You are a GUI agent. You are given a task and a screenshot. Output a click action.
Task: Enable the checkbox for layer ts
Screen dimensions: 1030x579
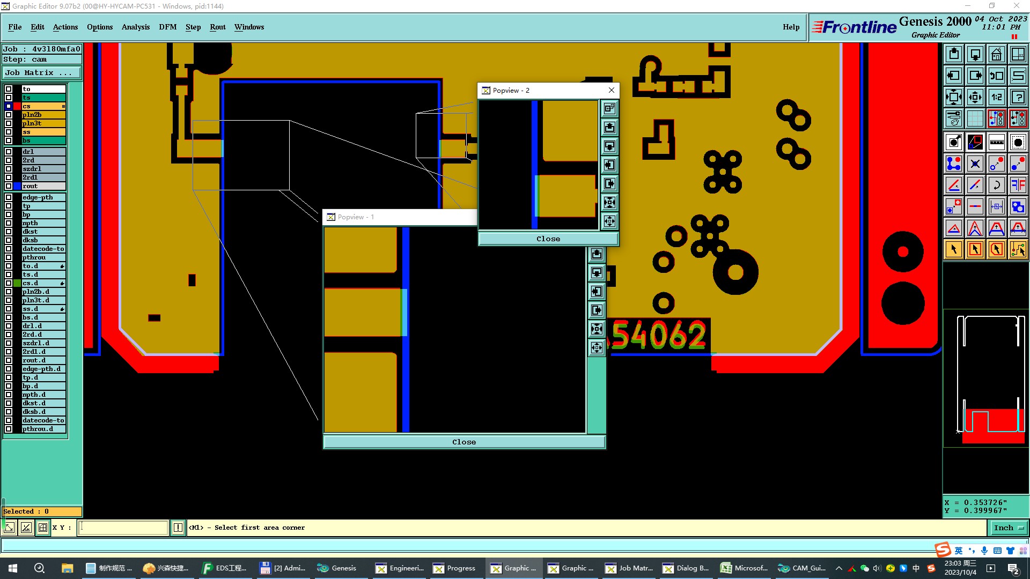click(9, 98)
